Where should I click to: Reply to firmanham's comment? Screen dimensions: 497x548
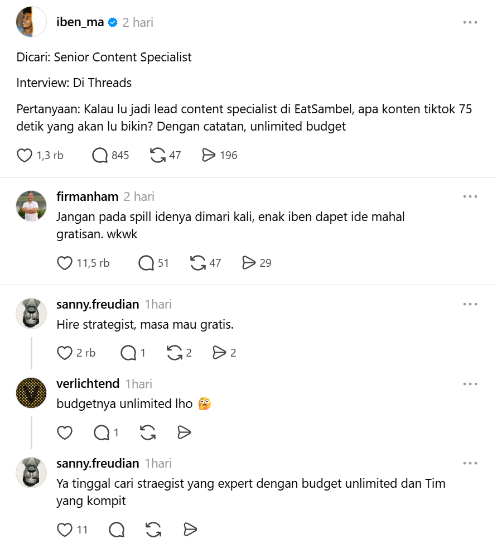[x=146, y=263]
